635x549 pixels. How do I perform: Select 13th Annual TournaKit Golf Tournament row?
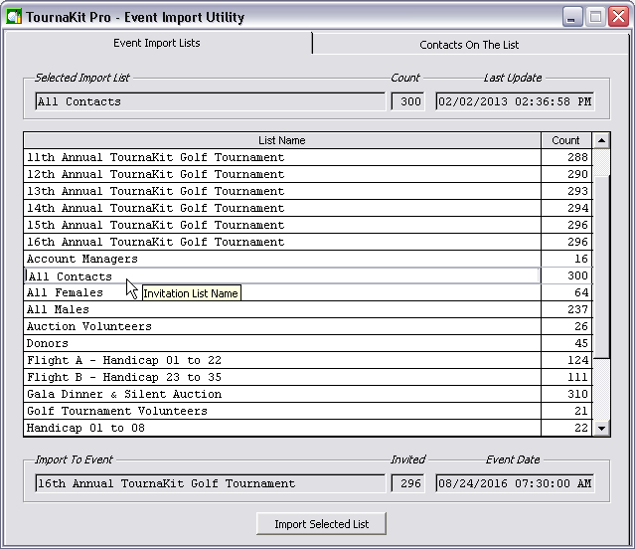click(x=282, y=191)
